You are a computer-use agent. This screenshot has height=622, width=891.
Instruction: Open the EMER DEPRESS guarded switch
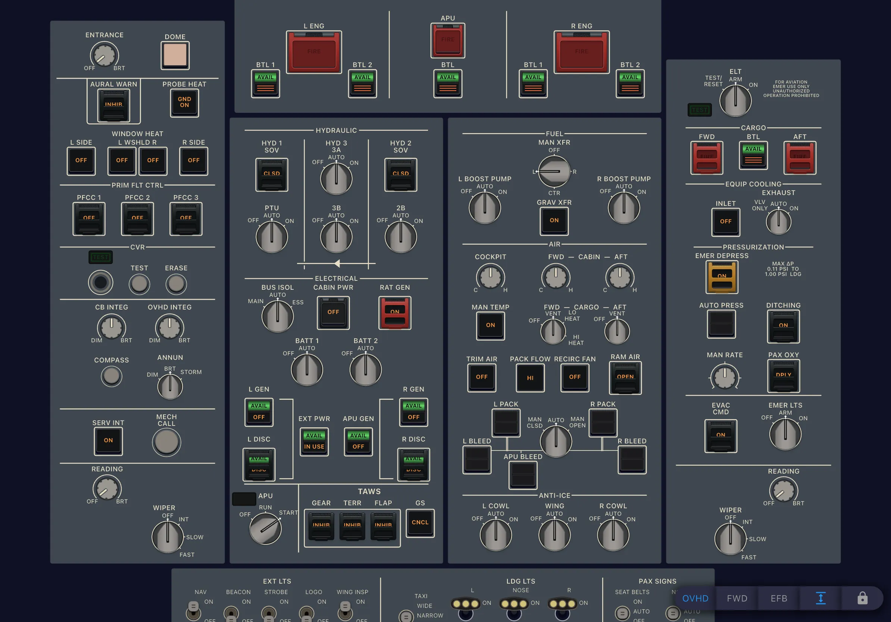tap(722, 277)
